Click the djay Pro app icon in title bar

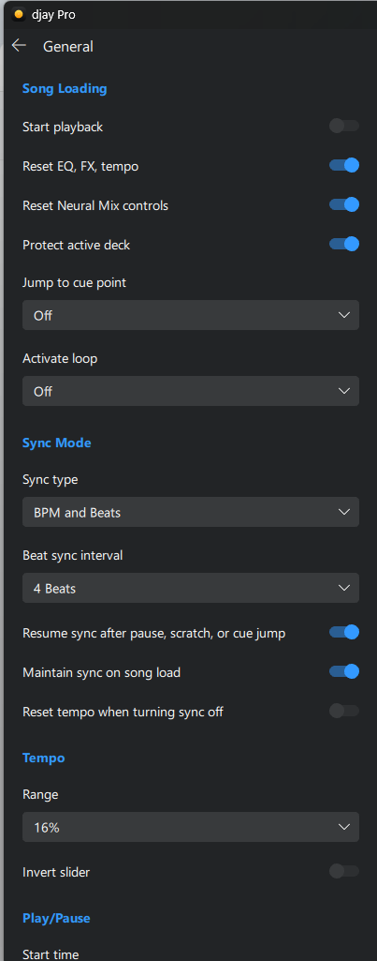tap(19, 14)
